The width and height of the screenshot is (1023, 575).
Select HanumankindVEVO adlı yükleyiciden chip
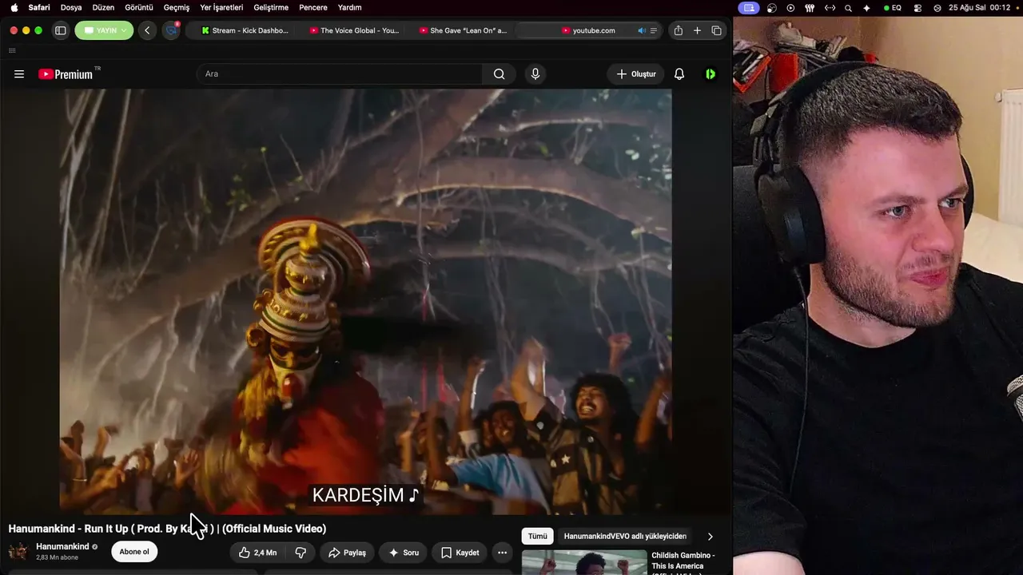tap(625, 537)
